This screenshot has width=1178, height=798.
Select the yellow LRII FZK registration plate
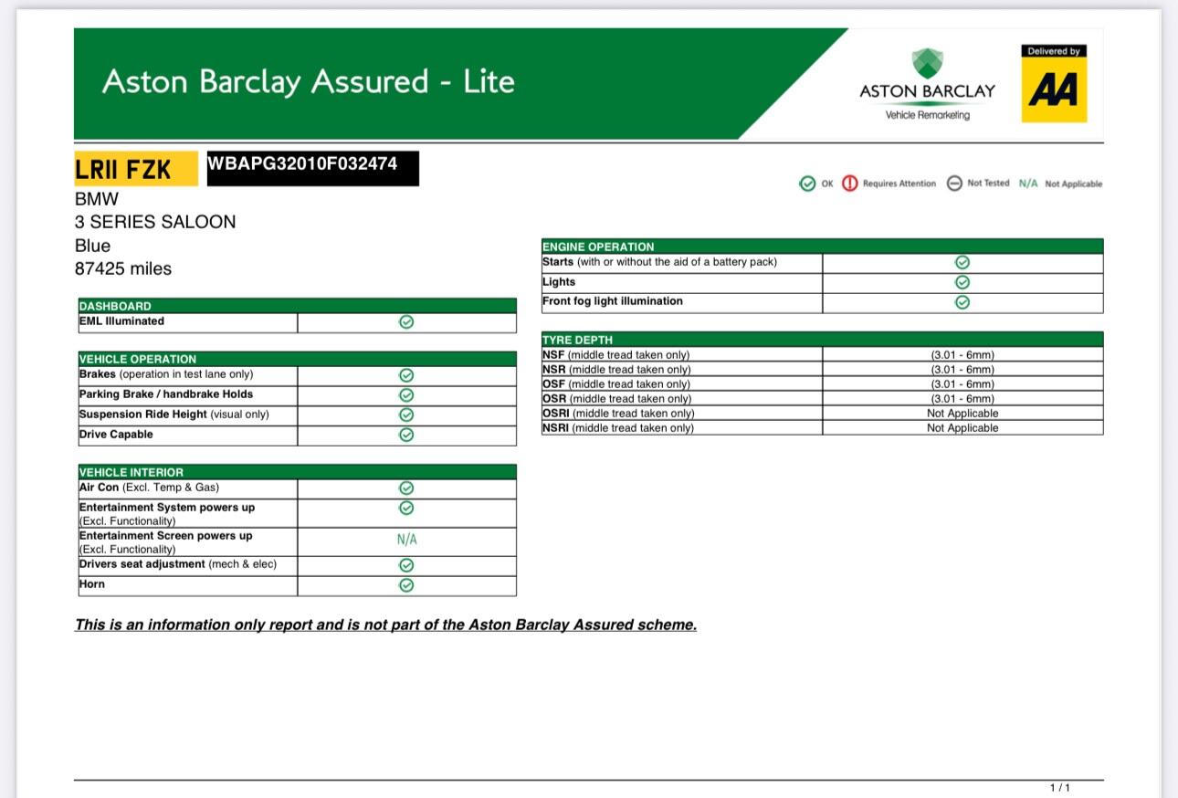(135, 169)
